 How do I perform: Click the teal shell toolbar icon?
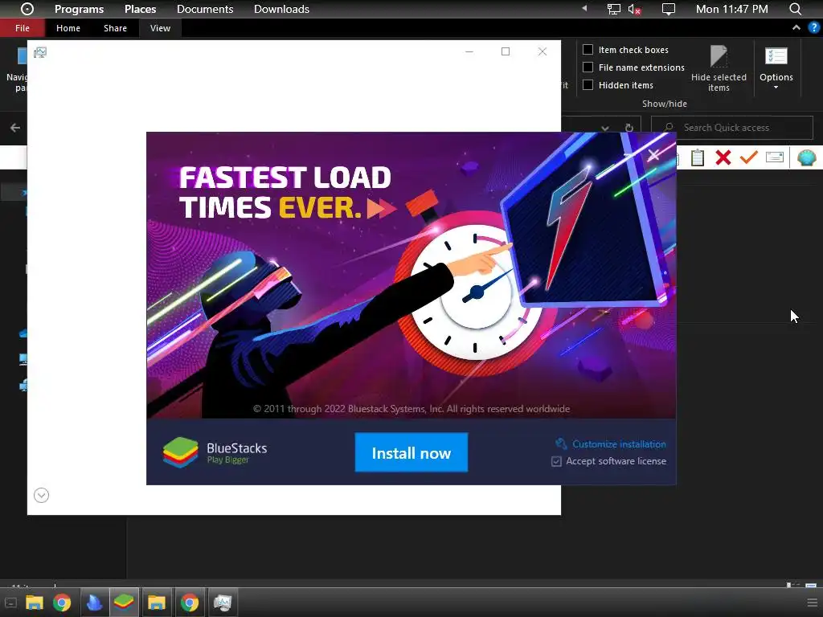point(806,157)
